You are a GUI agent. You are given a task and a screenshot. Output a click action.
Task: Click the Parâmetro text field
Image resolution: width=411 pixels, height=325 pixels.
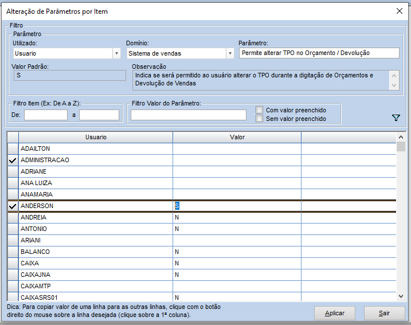pyautogui.click(x=319, y=53)
